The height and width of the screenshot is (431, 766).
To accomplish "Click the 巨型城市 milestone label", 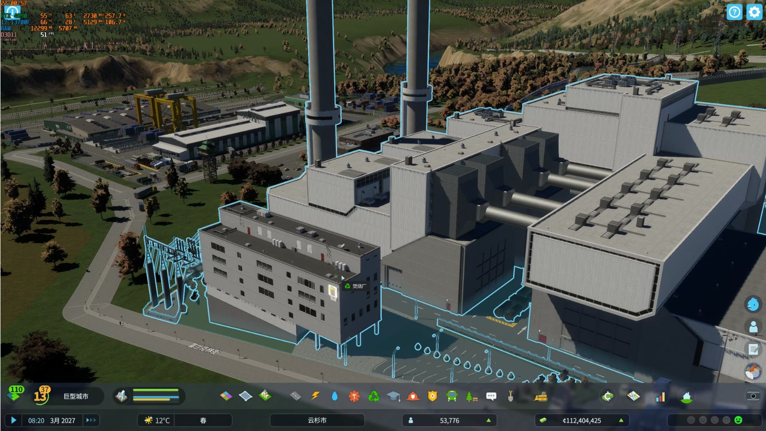I will point(76,396).
